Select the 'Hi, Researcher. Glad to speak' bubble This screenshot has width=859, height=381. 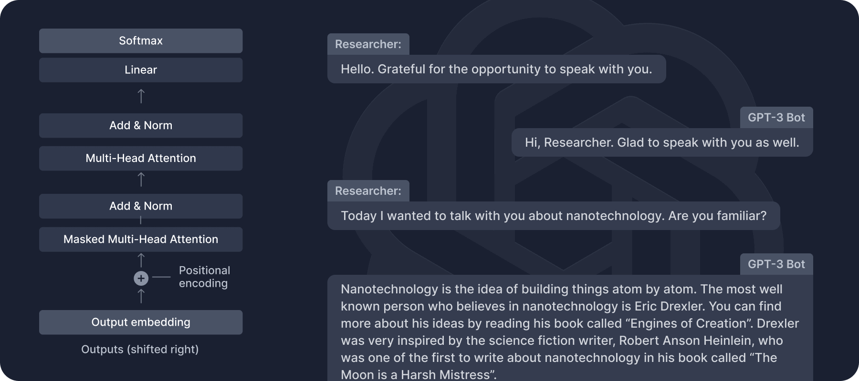[662, 143]
